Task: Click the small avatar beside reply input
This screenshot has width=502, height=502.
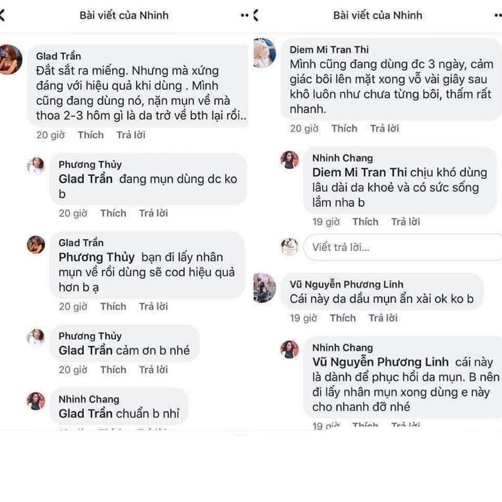Action: (x=289, y=246)
